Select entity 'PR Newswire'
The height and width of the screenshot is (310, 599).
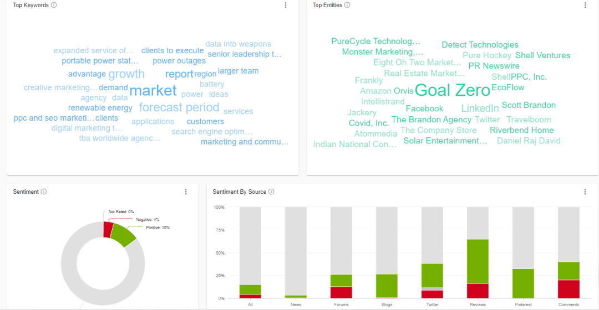point(494,66)
